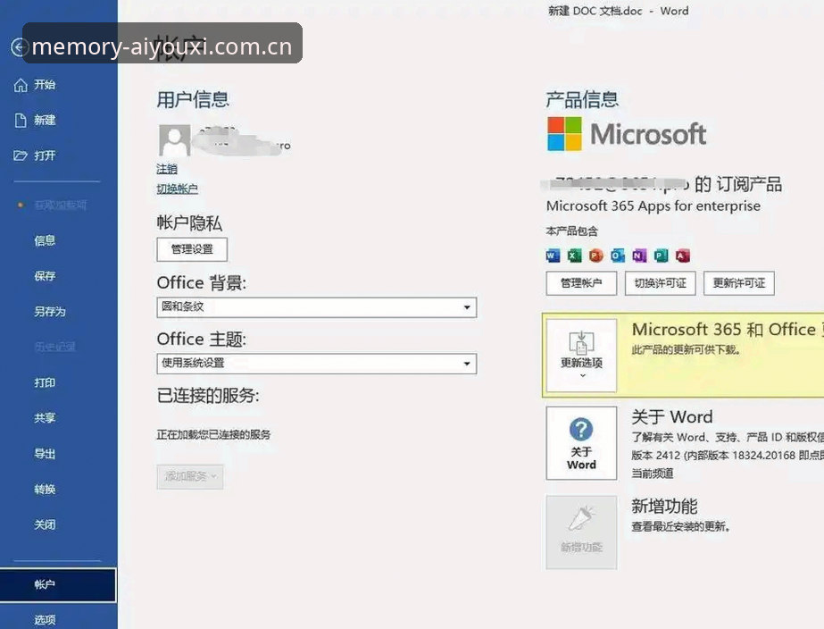Click the 此产品的更新可供下载 text
824x629 pixels.
[x=686, y=349]
